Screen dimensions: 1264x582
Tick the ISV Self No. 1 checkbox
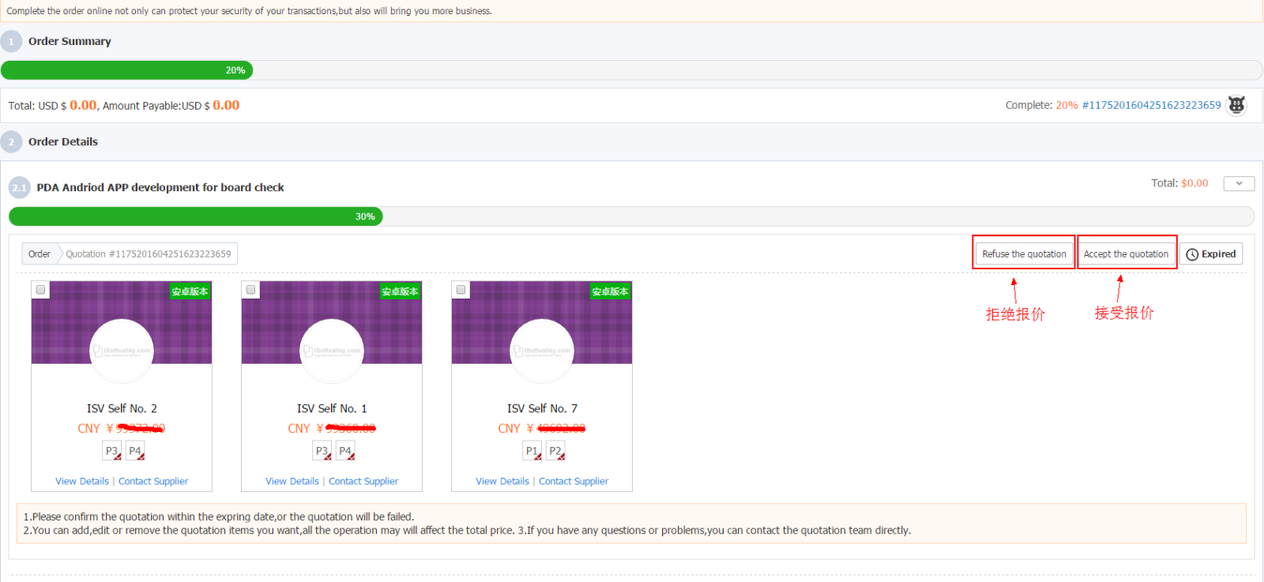click(250, 290)
